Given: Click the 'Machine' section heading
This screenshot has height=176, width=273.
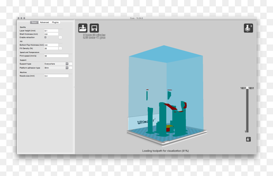Looking at the screenshot, I should pyautogui.click(x=23, y=72).
